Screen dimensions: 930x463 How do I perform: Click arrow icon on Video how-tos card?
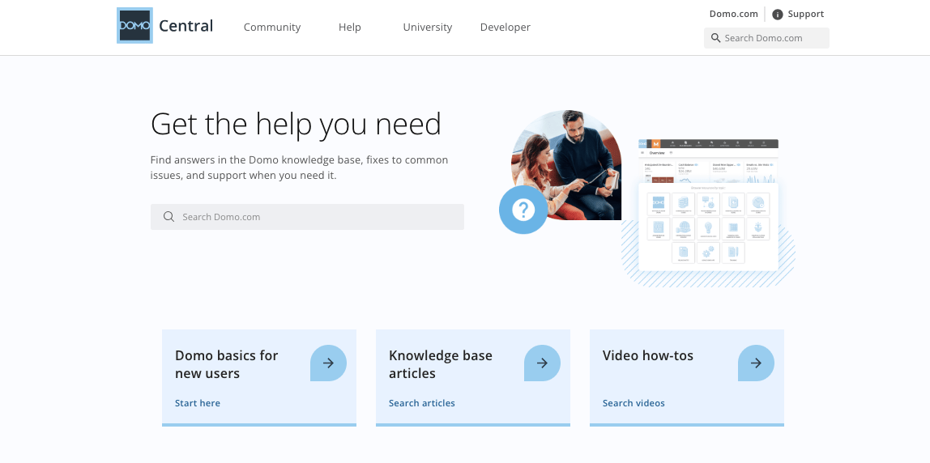[756, 363]
